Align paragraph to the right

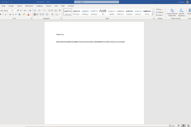pyautogui.click(x=40, y=14)
